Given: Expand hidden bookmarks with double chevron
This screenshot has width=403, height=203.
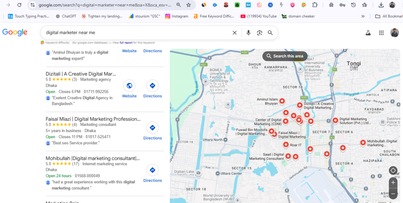Looking at the screenshot, I should [363, 16].
